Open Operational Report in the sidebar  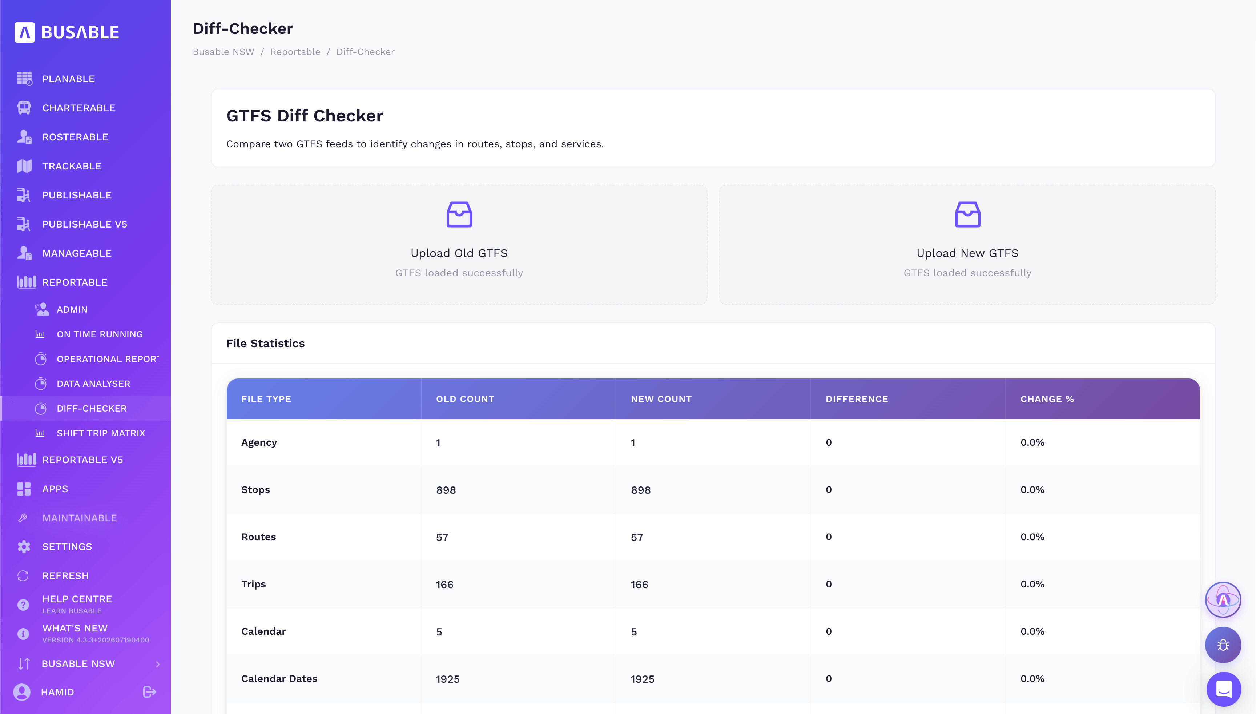[85, 359]
